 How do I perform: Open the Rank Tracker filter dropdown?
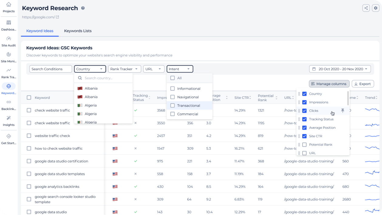coord(124,69)
